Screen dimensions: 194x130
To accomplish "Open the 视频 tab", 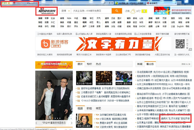I will [x=80, y=108].
